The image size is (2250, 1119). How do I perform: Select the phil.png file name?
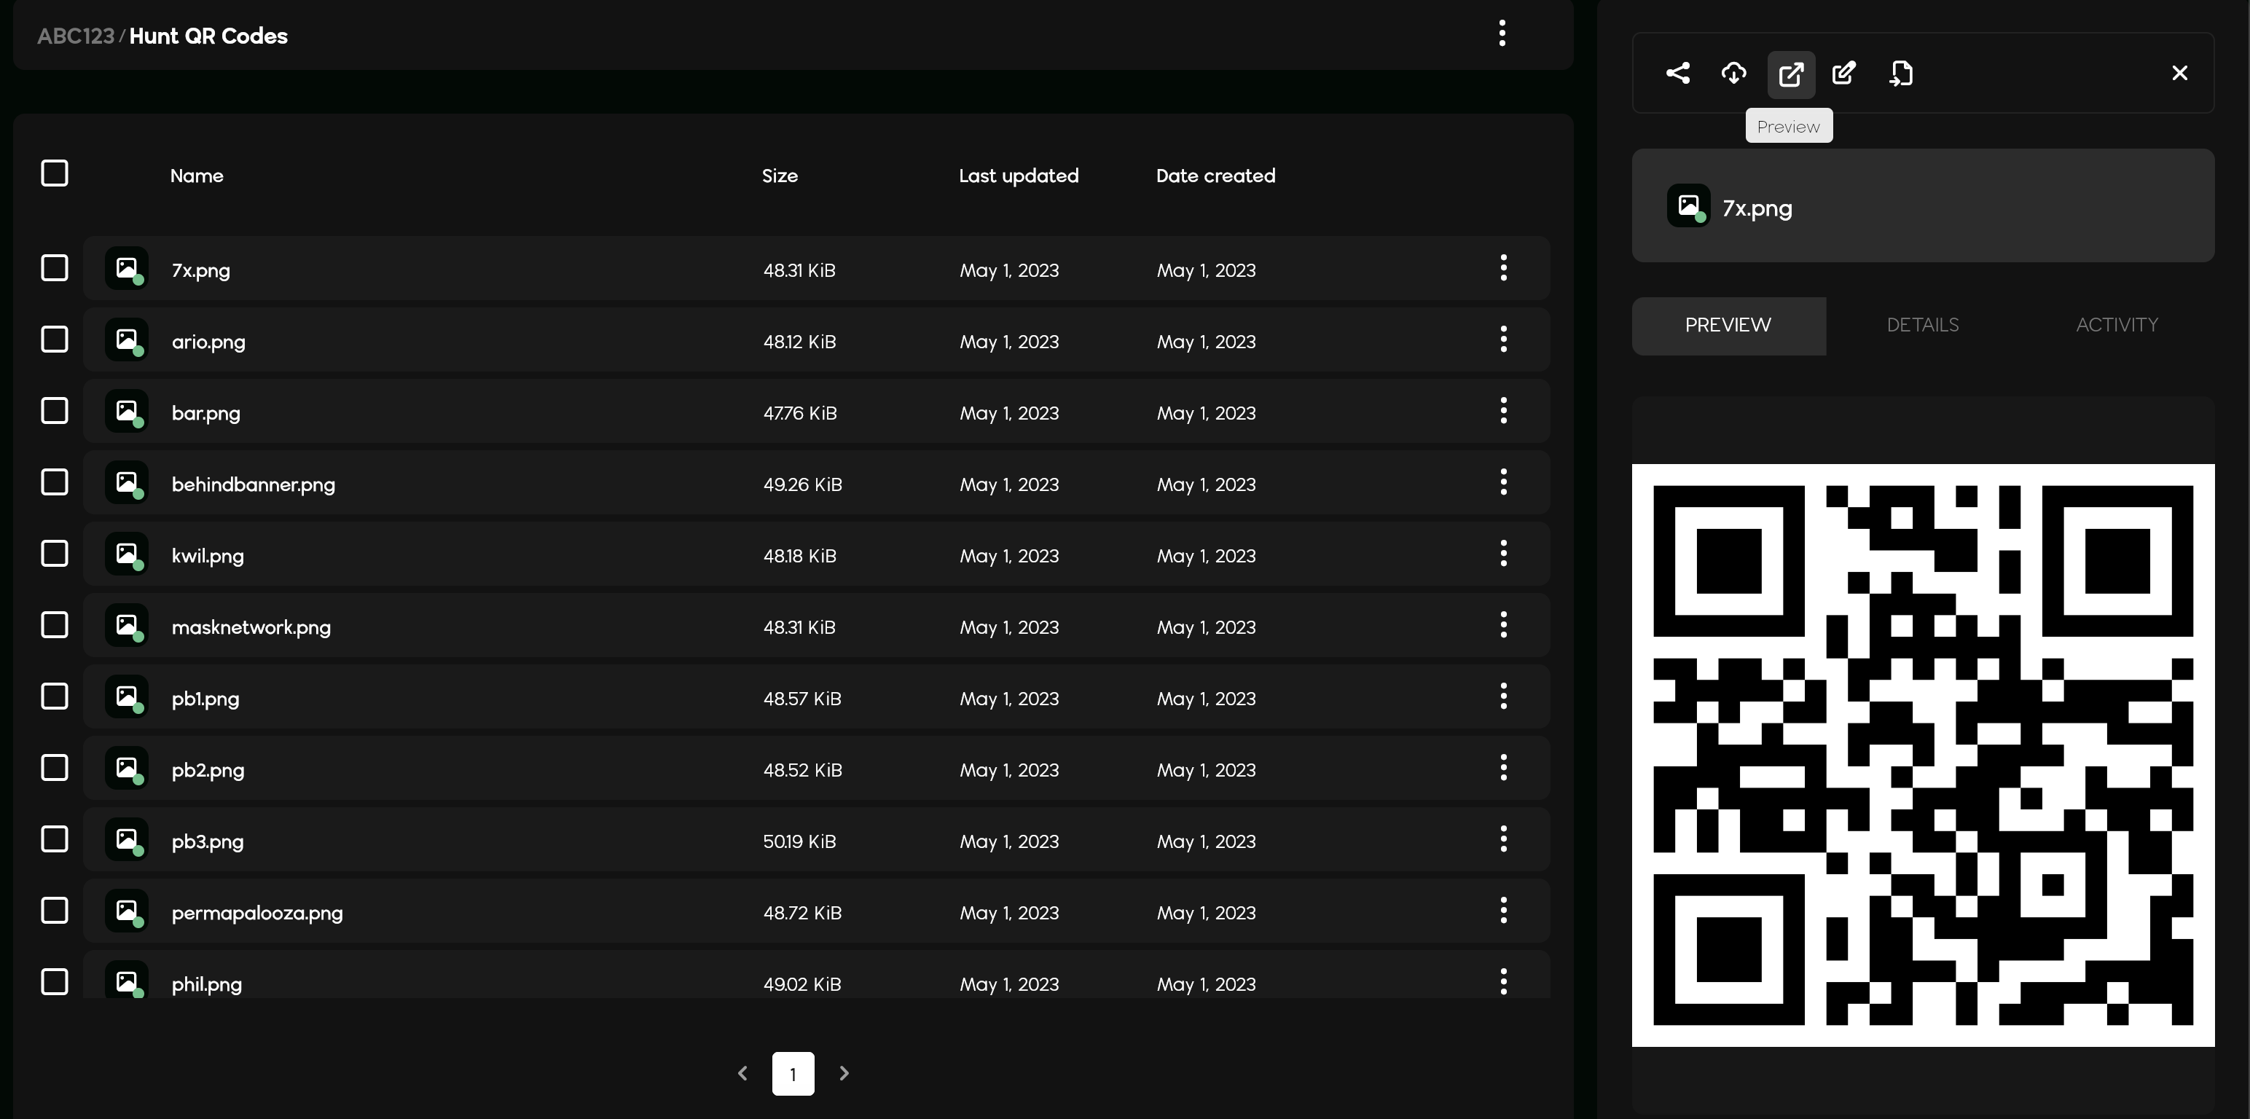(x=206, y=984)
